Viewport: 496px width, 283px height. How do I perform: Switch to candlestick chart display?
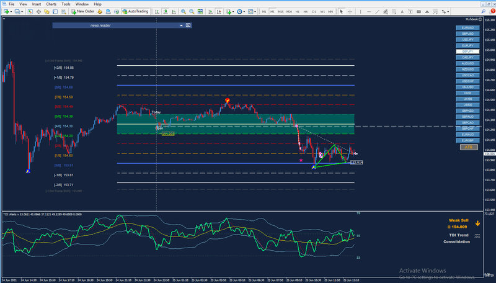click(x=165, y=12)
